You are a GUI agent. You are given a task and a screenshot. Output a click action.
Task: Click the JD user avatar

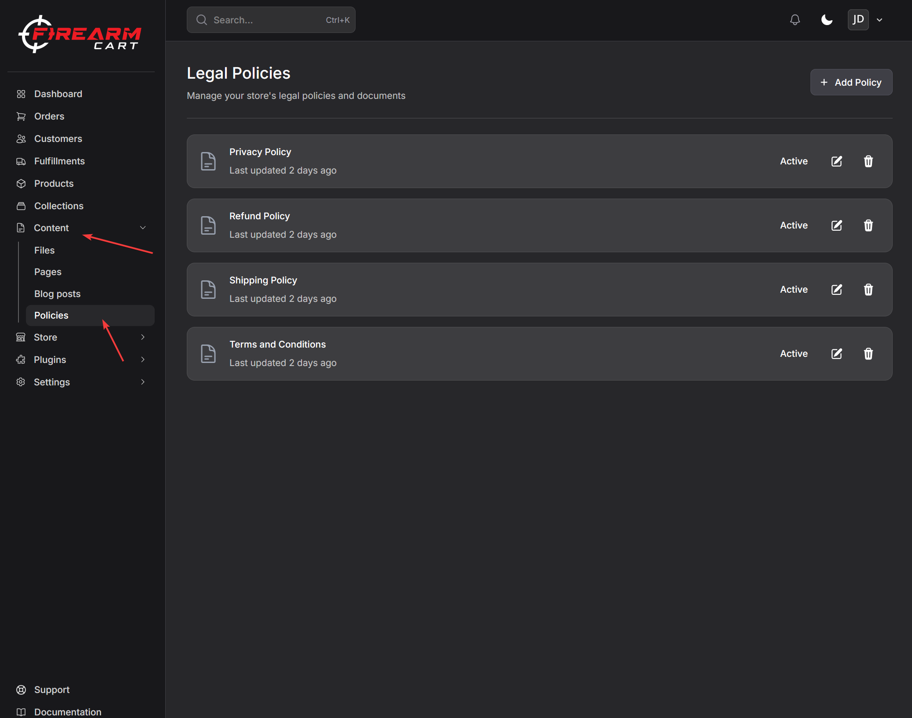coord(858,20)
